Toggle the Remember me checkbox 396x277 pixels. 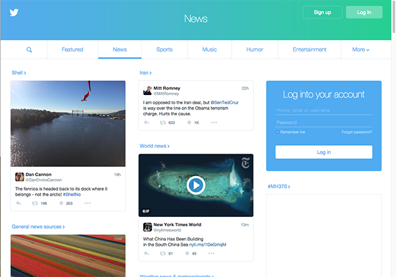[277, 132]
